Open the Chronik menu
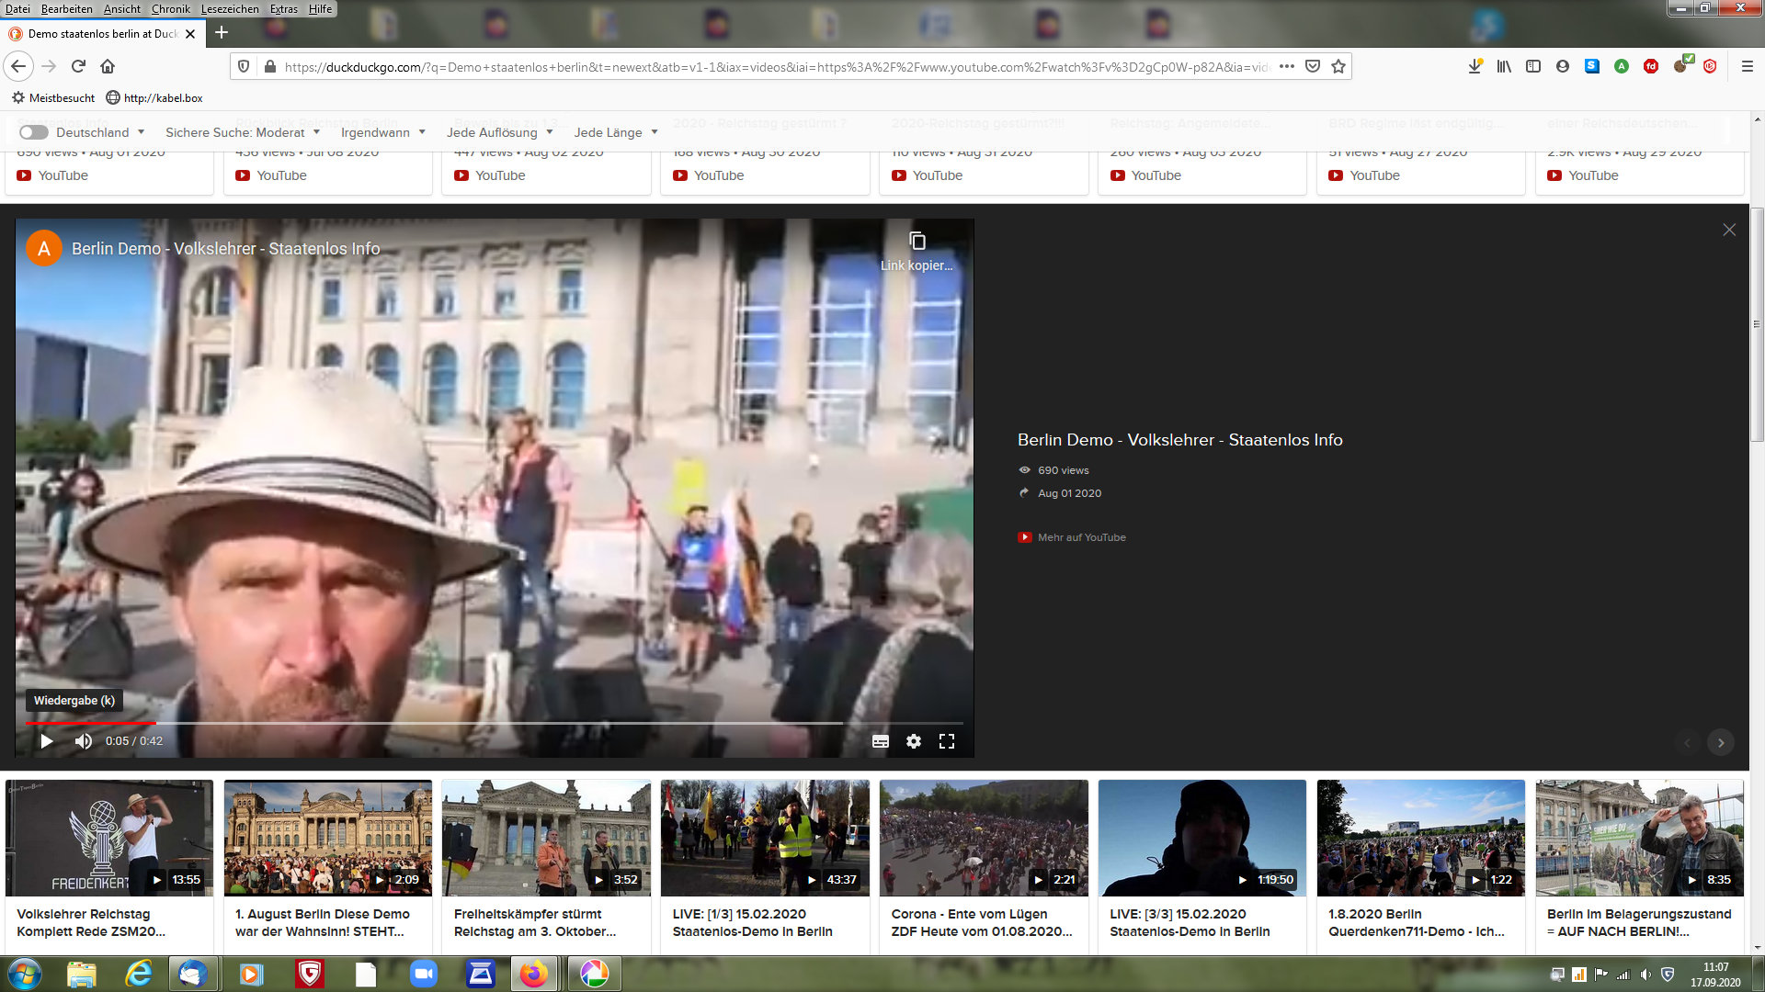This screenshot has width=1765, height=992. (x=170, y=9)
